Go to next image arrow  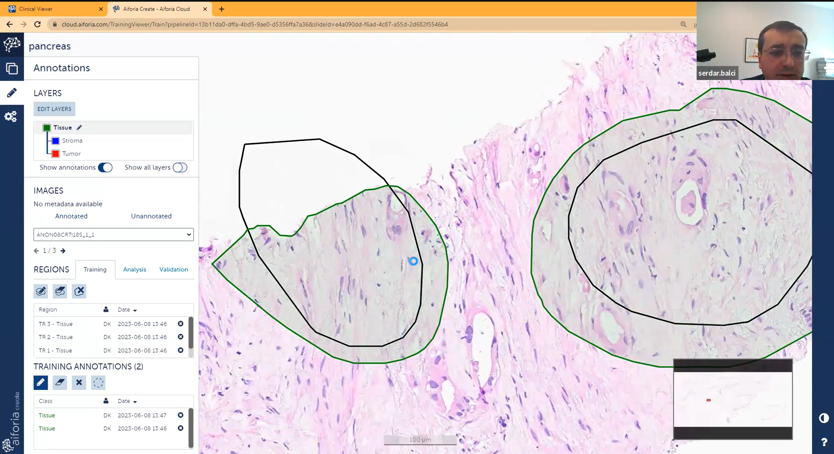pos(63,251)
